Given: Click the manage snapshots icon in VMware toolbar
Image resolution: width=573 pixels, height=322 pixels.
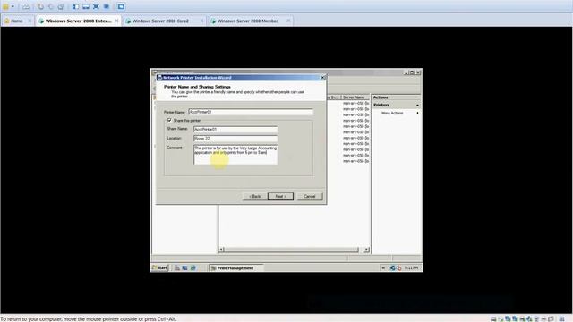Looking at the screenshot, I should tap(61, 6).
